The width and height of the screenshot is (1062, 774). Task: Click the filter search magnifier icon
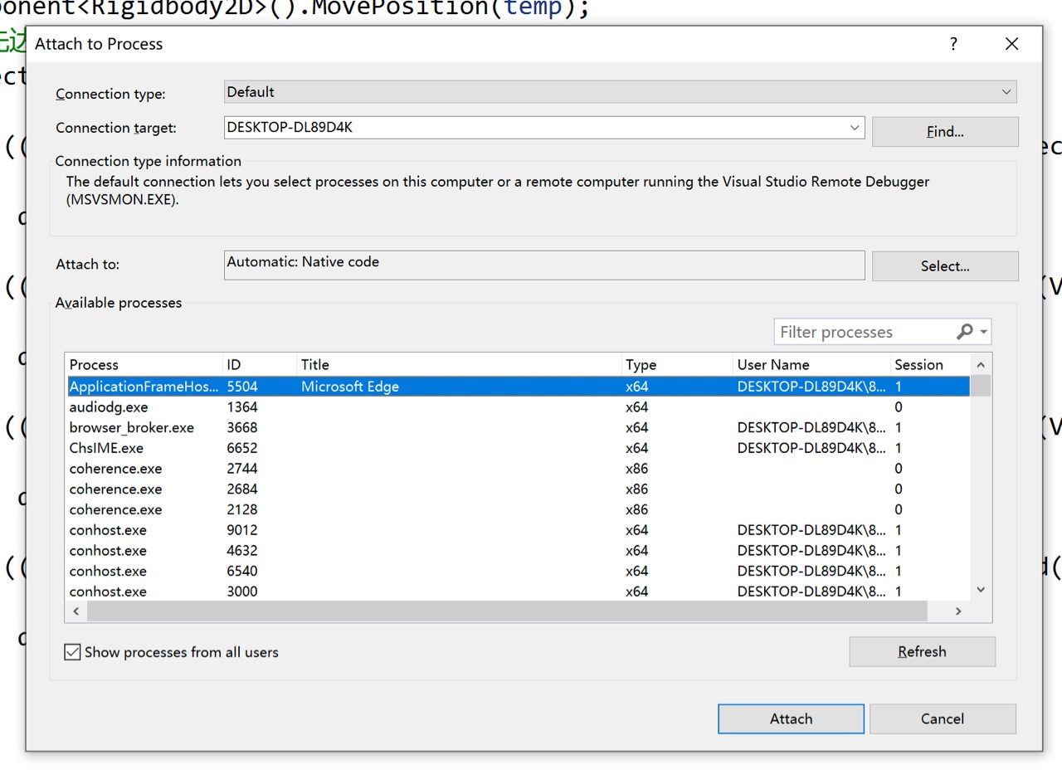[964, 332]
